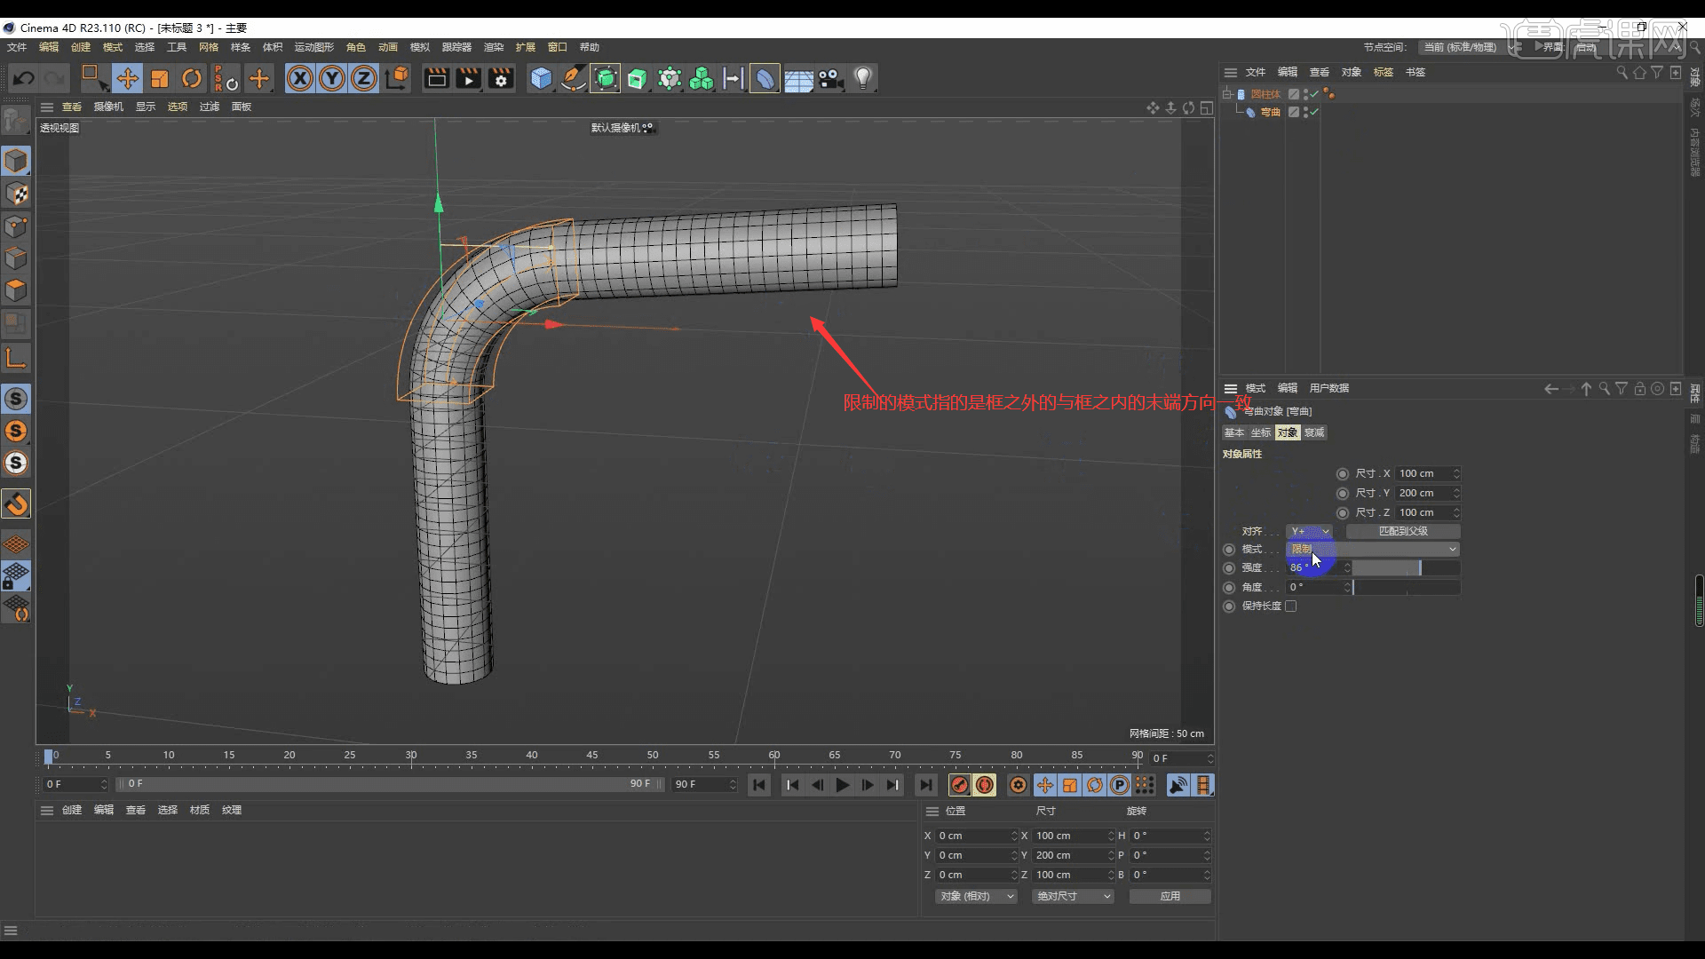This screenshot has height=959, width=1705.
Task: Toggle X axis lock
Action: (300, 79)
